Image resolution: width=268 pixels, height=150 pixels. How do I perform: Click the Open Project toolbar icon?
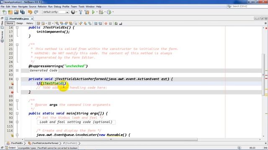[x=16, y=12]
